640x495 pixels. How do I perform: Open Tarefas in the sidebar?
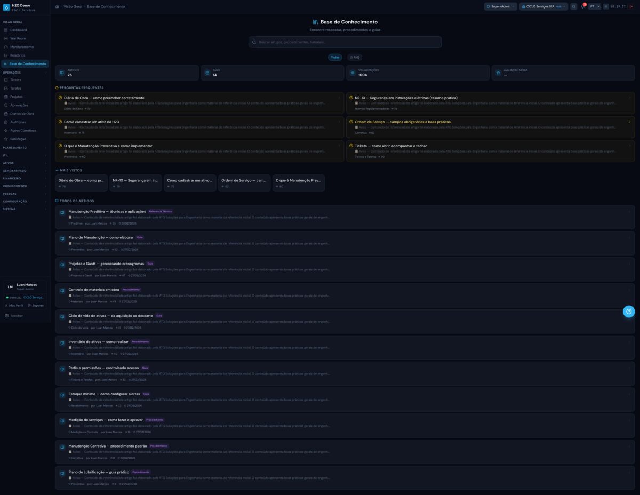point(25,89)
